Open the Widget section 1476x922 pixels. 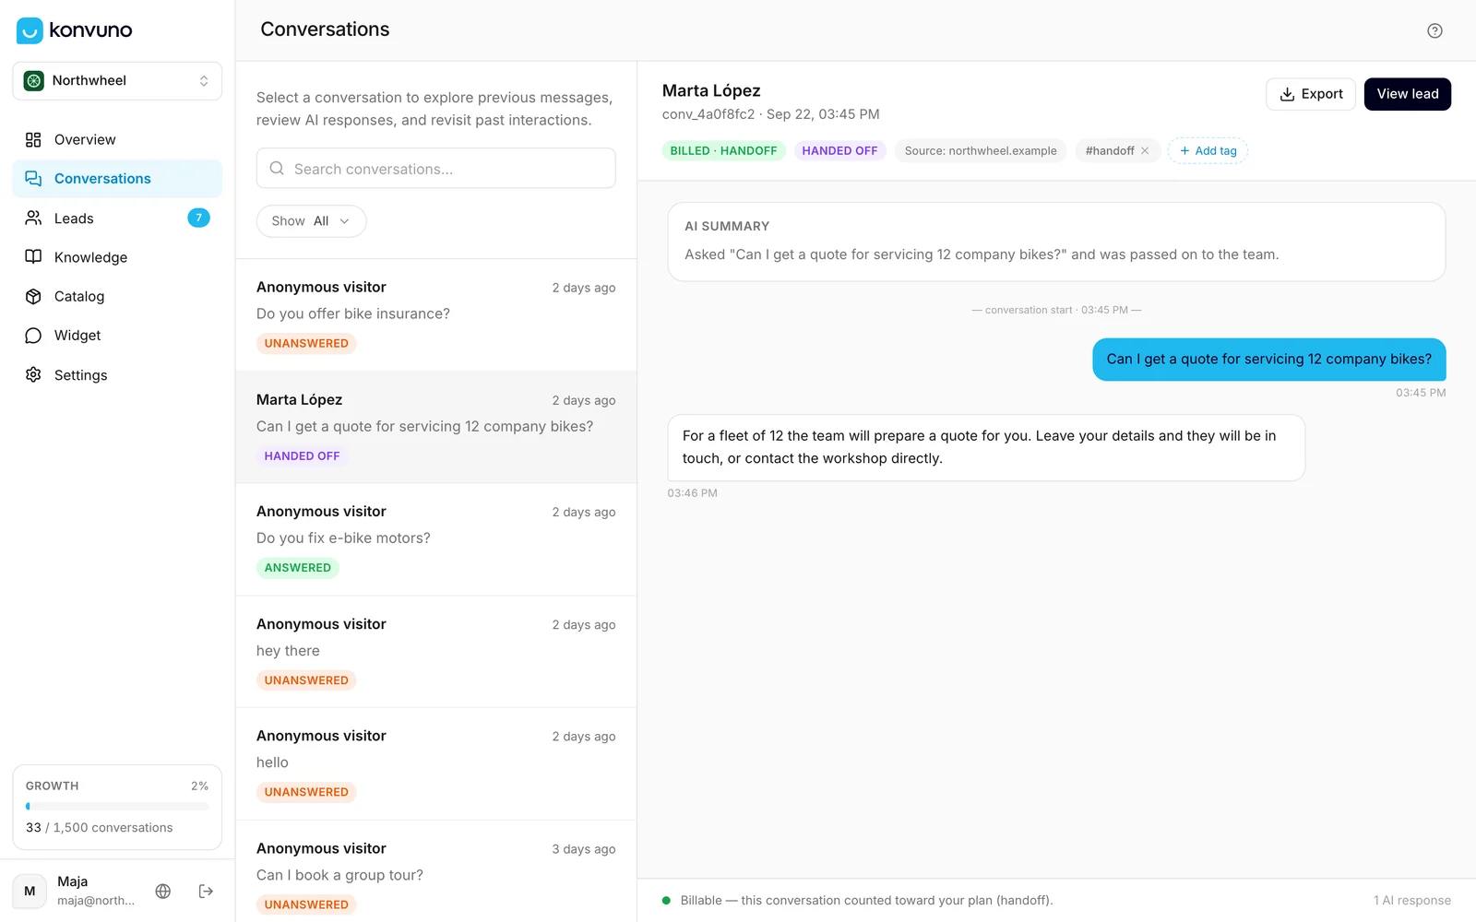[x=117, y=336]
